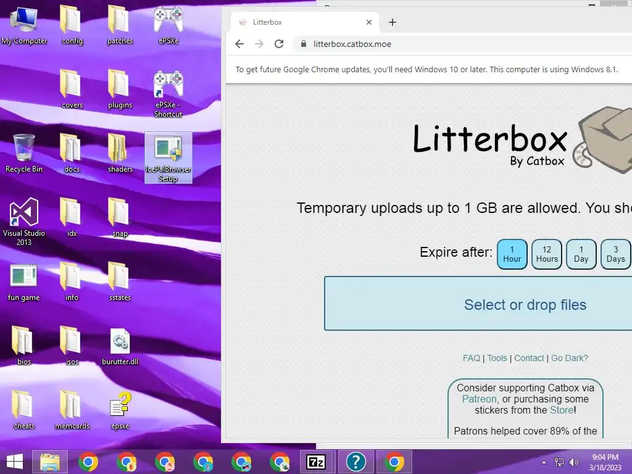This screenshot has height=474, width=632.
Task: Select the memcards folder icon
Action: (x=72, y=410)
